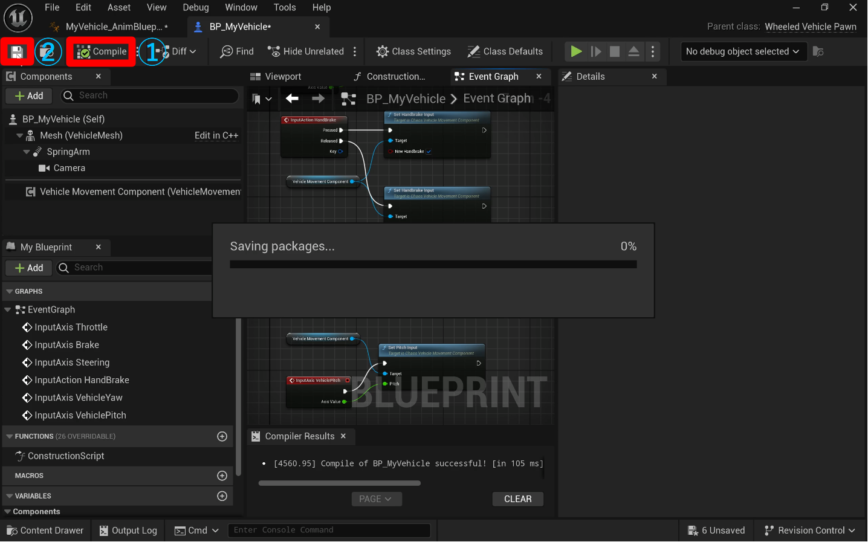Viewport: 868px width, 542px height.
Task: Click the graph breadcrumb hierarchy icon
Action: point(349,99)
